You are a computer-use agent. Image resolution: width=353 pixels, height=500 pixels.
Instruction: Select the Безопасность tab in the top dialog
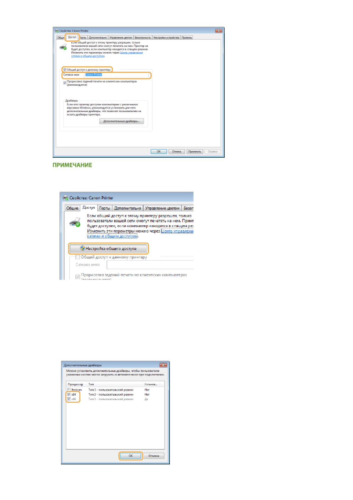coord(143,38)
